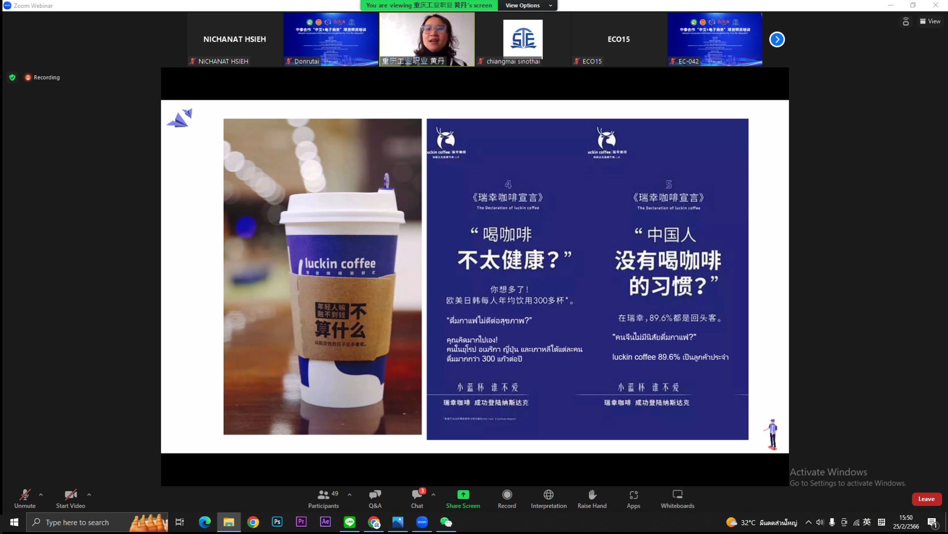This screenshot has width=948, height=534.
Task: Open the volume control in the tray
Action: [x=820, y=523]
